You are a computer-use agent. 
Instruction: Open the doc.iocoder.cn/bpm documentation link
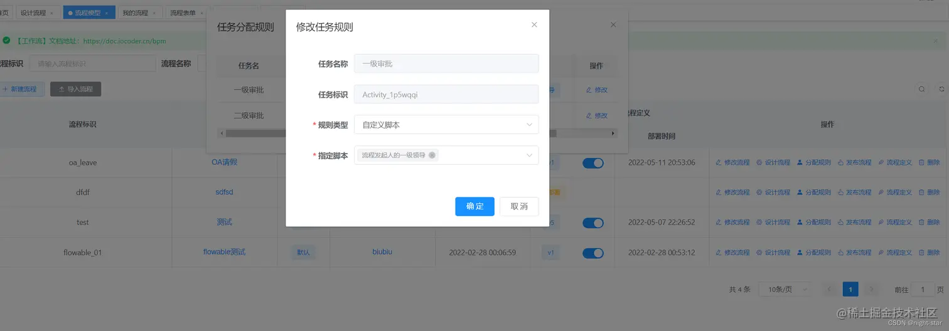pos(124,41)
